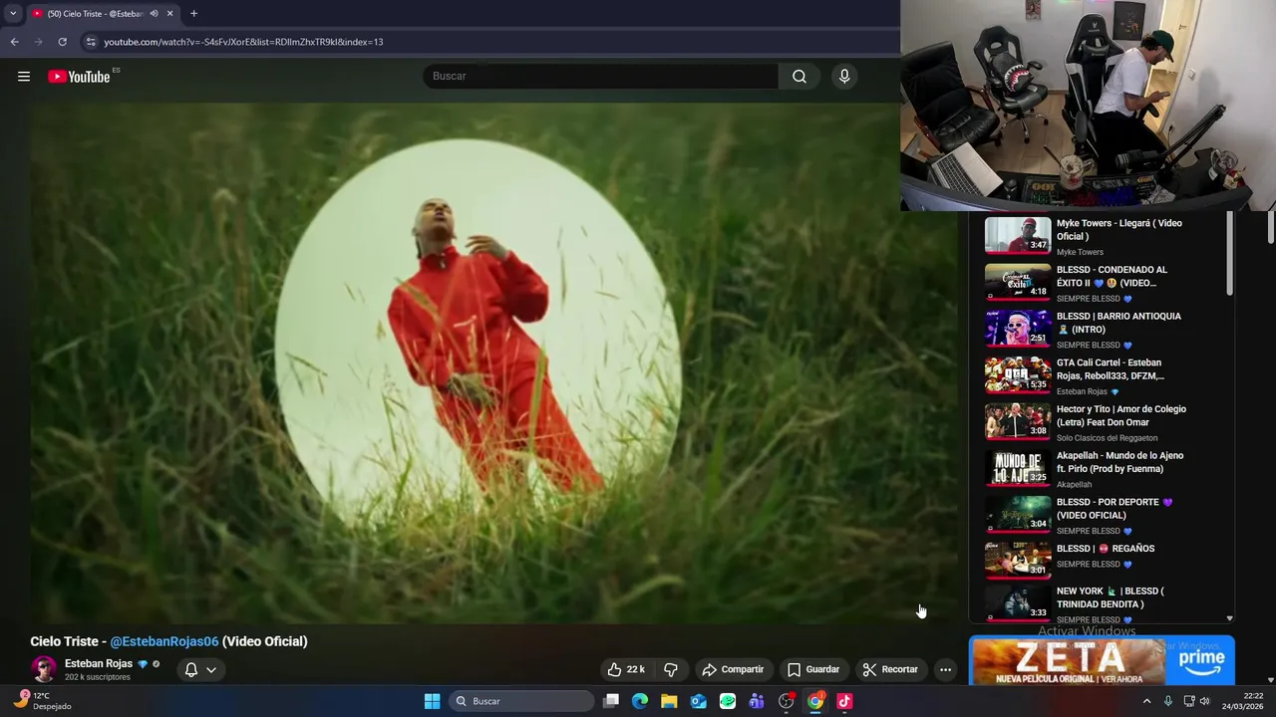Mute the tab using its speaker icon

(154, 13)
